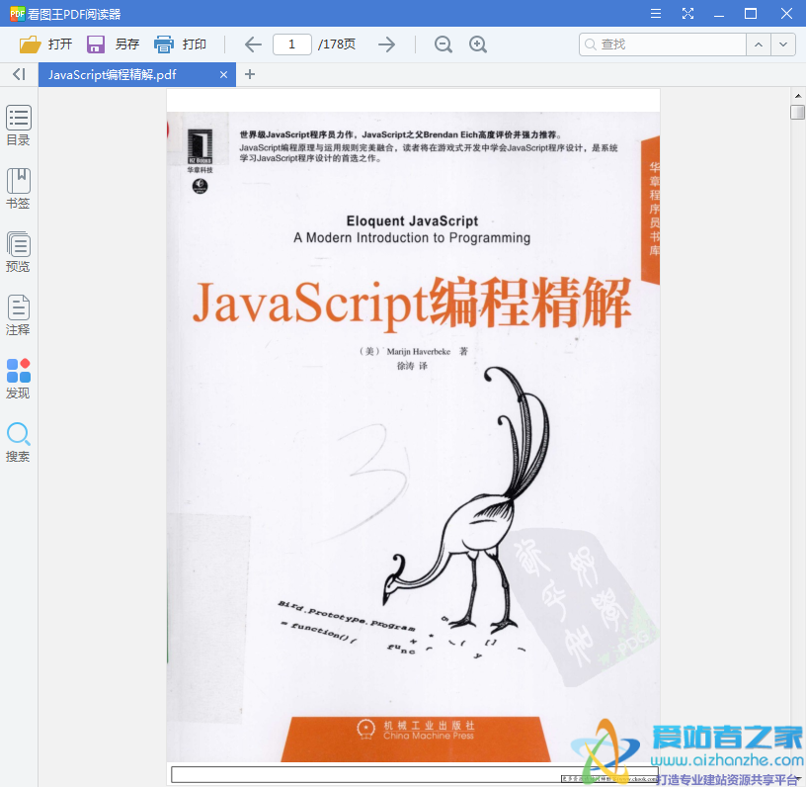Open a new tab with the plus button
This screenshot has height=787, width=806.
pos(251,74)
